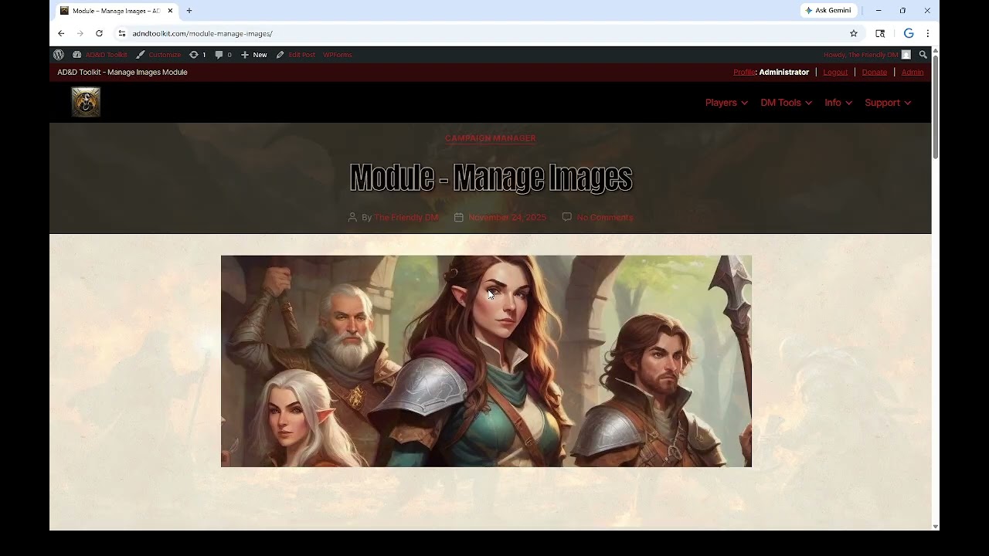Open site information icon in address bar
Screen dimensions: 989x556
[x=122, y=33]
